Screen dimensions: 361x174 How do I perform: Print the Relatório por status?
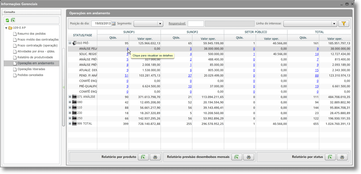pyautogui.click(x=342, y=157)
